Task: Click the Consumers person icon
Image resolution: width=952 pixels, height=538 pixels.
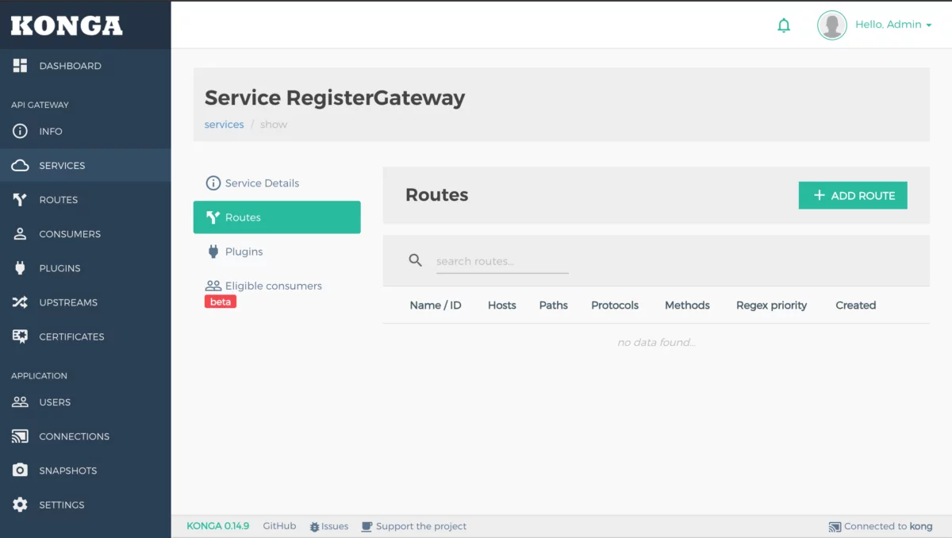Action: pyautogui.click(x=21, y=234)
